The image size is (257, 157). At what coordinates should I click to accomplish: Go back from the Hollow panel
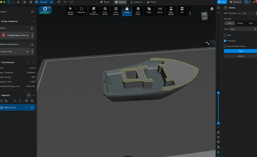tap(226, 8)
